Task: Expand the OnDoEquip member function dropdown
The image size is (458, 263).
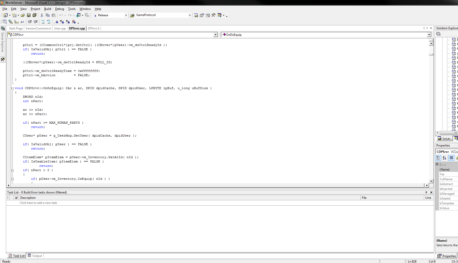Action: tap(429, 35)
